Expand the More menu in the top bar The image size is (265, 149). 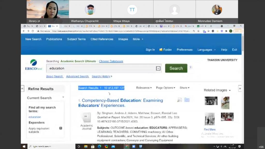tap(138, 39)
